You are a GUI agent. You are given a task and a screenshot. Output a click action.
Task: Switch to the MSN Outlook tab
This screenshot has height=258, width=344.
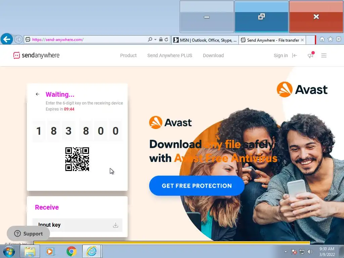205,40
